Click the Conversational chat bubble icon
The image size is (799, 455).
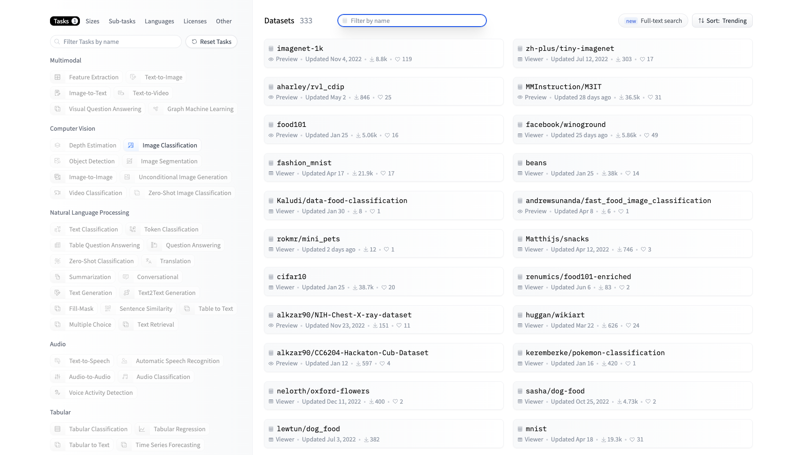click(126, 277)
